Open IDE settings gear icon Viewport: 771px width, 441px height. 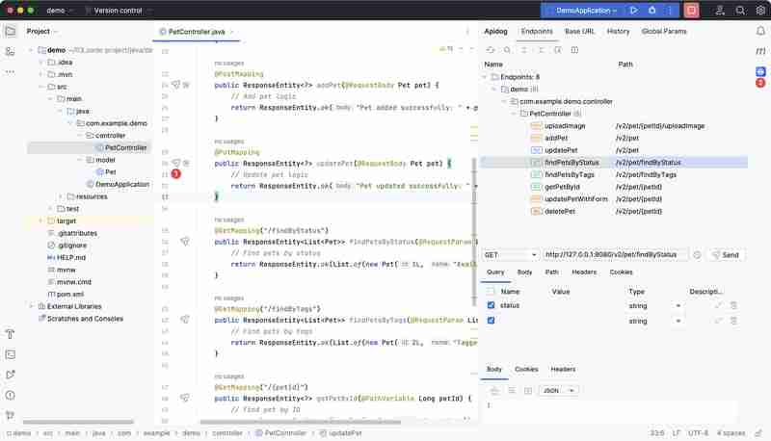[760, 11]
